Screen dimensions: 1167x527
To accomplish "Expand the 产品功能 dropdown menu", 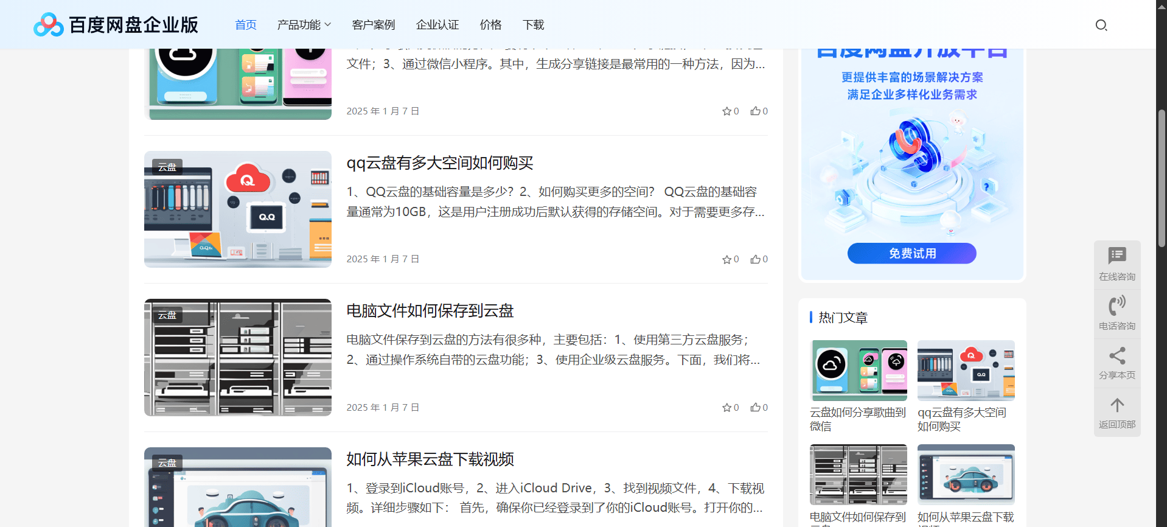I will pyautogui.click(x=304, y=25).
